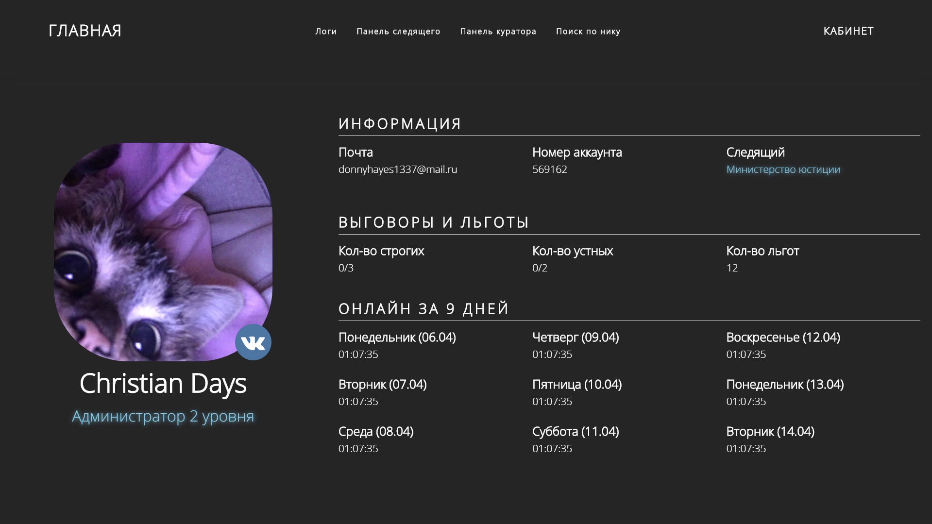Click Суббота (11.04) online entry
Image resolution: width=932 pixels, height=524 pixels.
pos(576,432)
